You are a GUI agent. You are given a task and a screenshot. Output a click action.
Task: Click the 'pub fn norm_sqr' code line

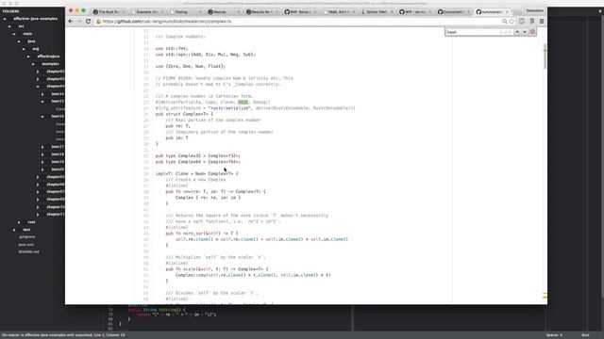202,234
